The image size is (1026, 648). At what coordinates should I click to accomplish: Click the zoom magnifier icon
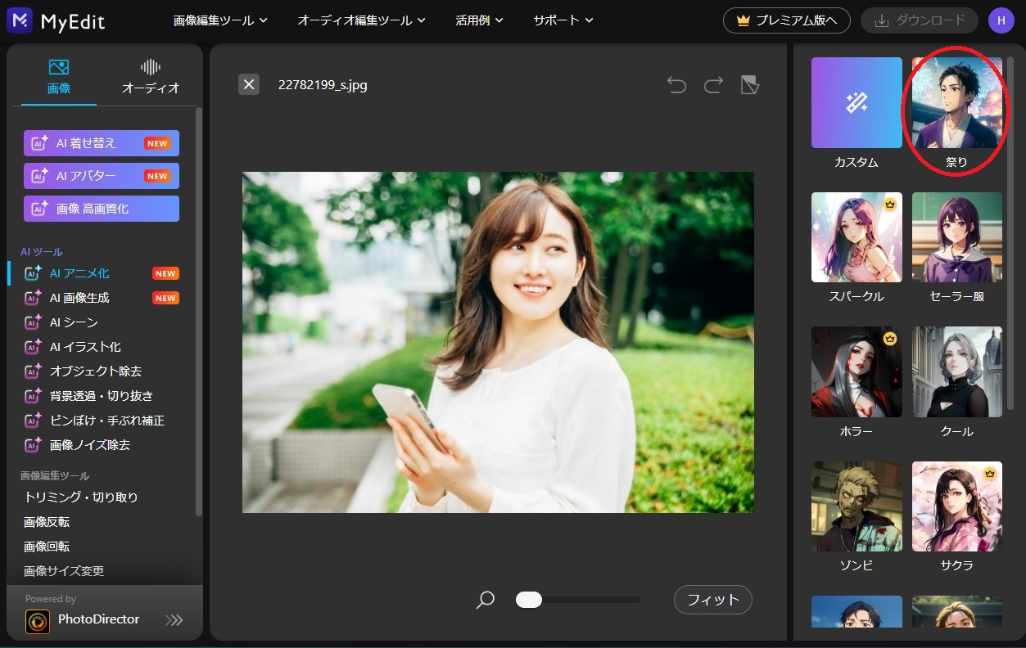click(486, 600)
